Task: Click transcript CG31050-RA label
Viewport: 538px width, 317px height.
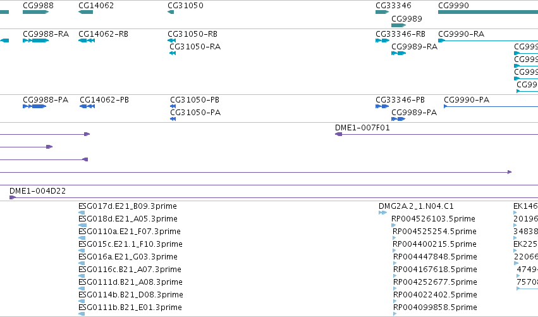Action: click(x=195, y=47)
